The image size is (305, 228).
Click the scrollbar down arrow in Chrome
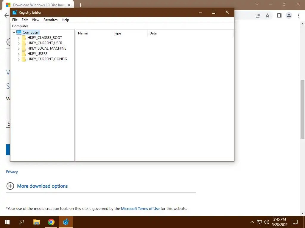tap(302, 213)
